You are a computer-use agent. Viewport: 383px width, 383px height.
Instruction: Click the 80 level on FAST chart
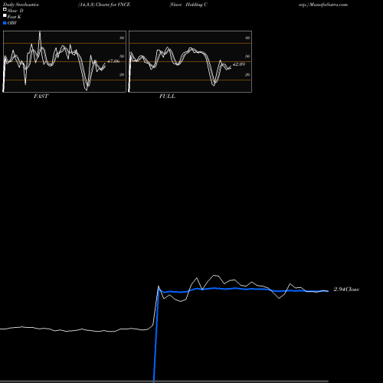click(x=122, y=38)
